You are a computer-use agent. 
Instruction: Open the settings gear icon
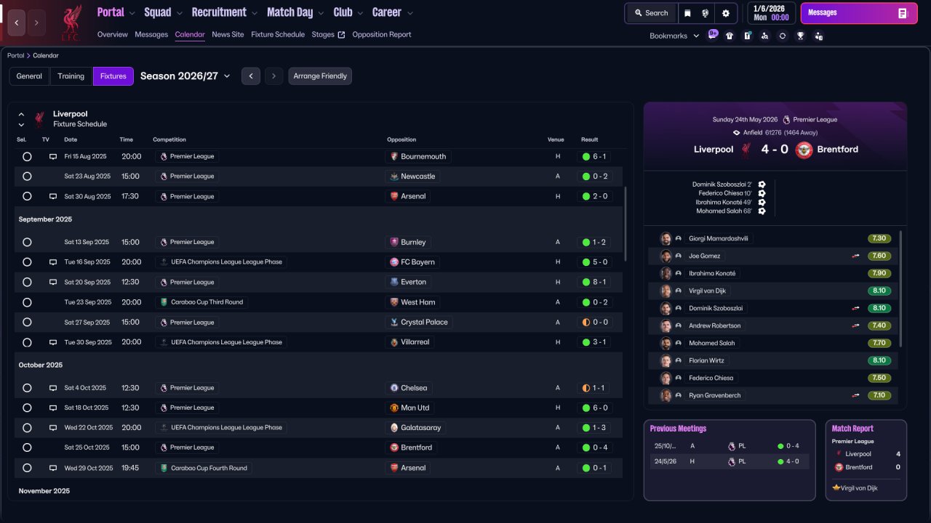pos(726,13)
